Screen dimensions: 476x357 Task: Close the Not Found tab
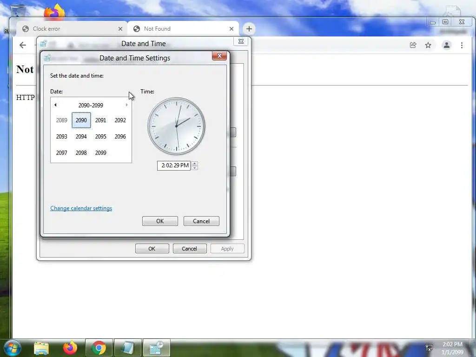click(231, 29)
